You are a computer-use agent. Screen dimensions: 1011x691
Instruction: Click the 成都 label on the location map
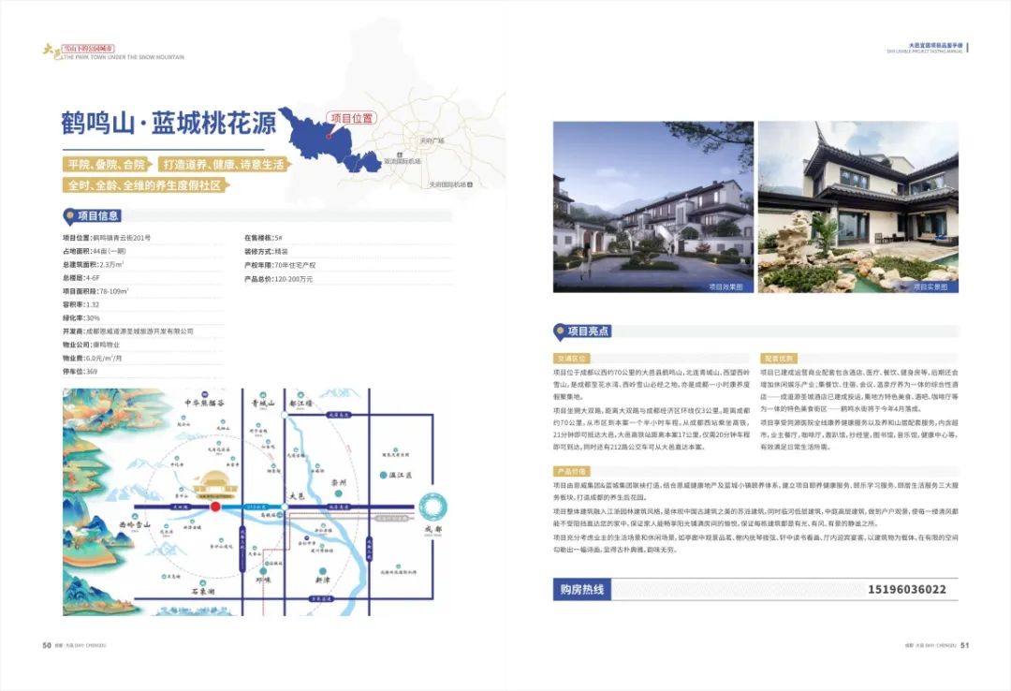pos(433,529)
